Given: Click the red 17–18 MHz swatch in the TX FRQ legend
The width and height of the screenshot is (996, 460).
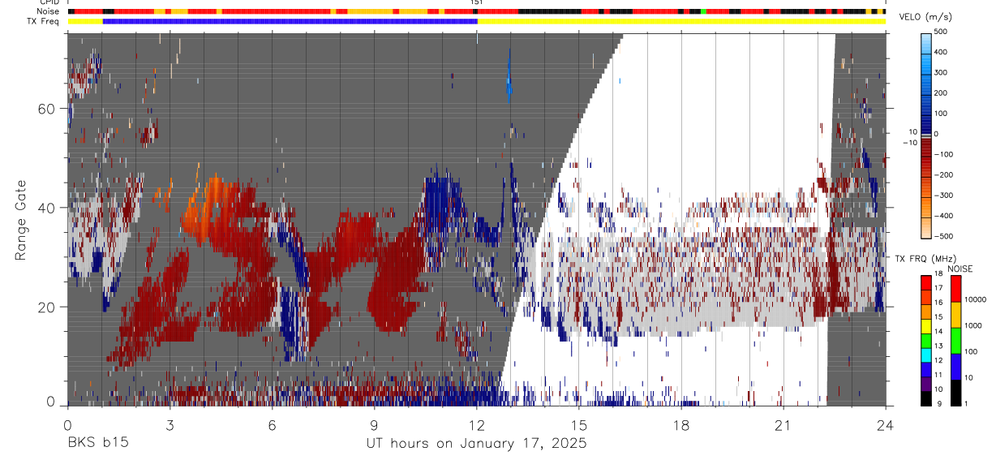Looking at the screenshot, I should 926,282.
